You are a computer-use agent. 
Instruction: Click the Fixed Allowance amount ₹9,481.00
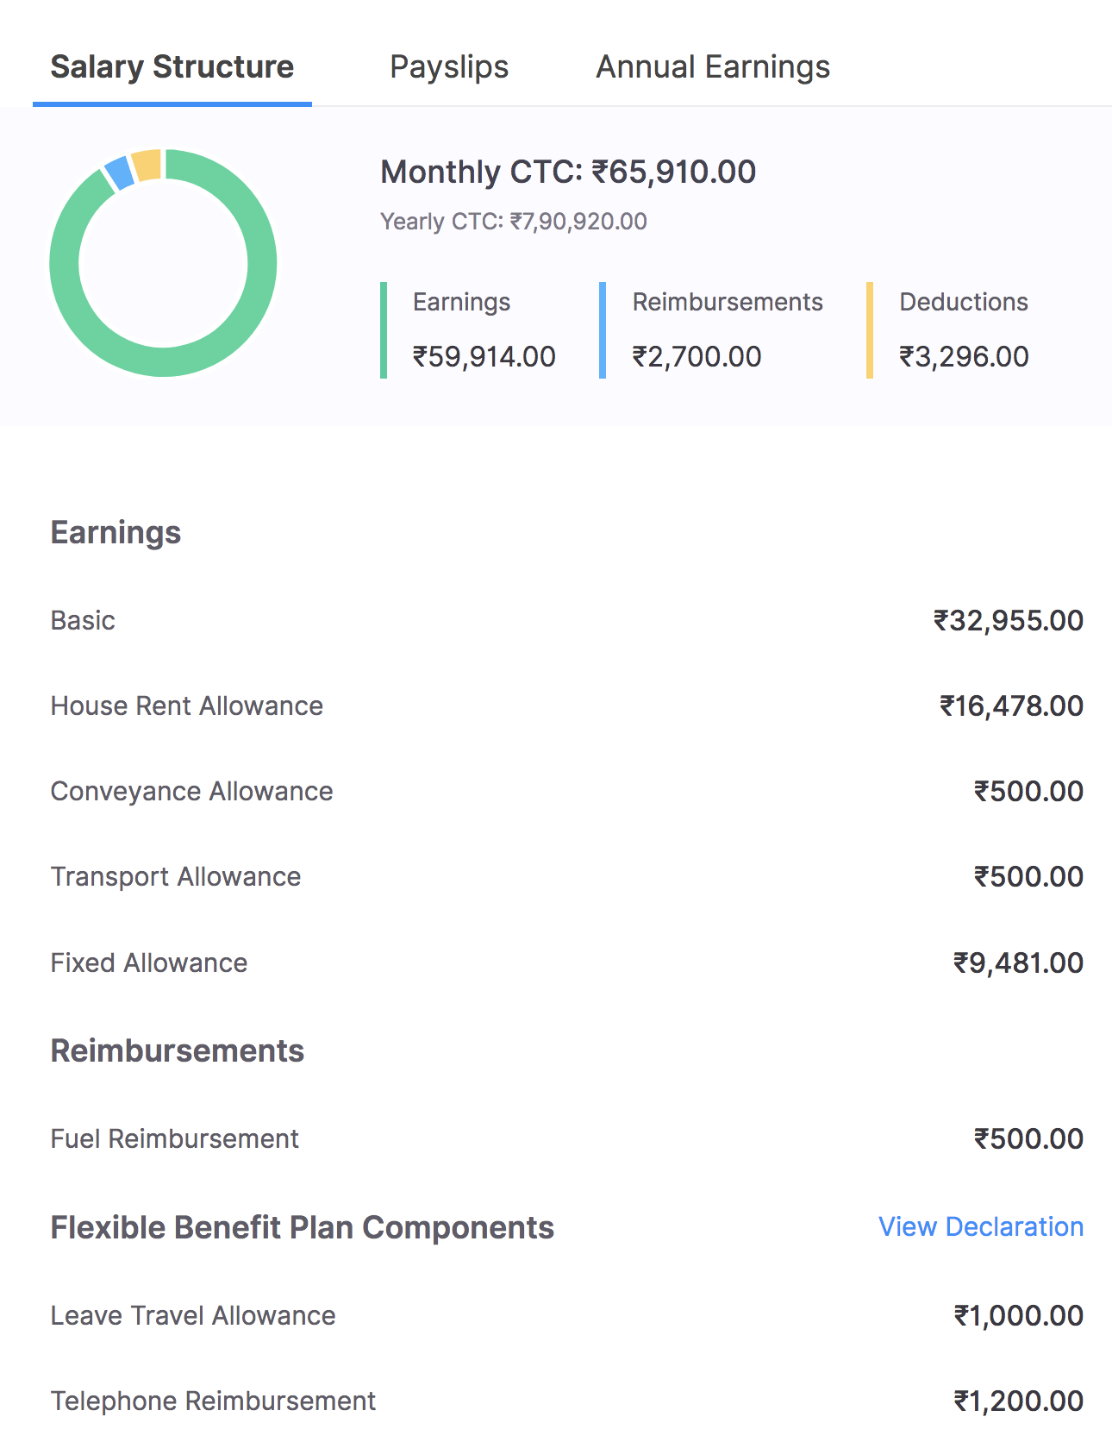pyautogui.click(x=1017, y=962)
